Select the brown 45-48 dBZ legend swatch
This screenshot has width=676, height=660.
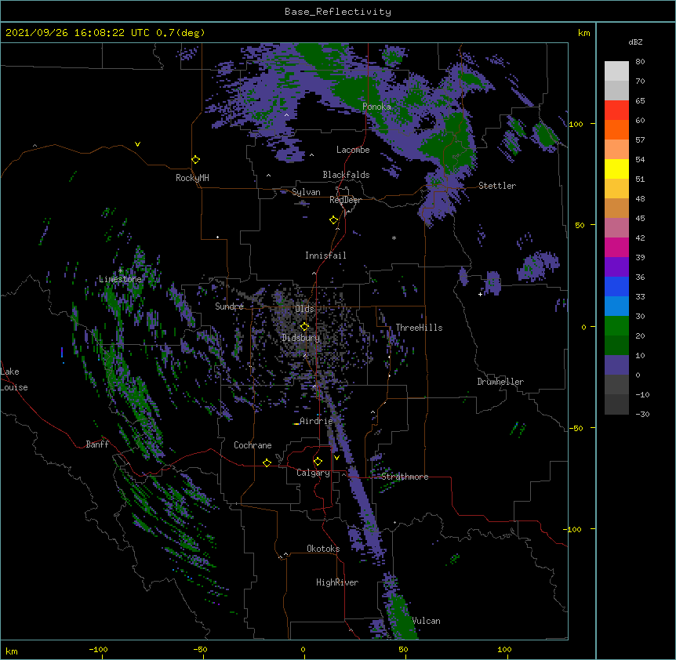pyautogui.click(x=616, y=208)
